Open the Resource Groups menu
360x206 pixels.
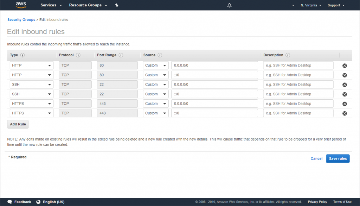click(85, 5)
